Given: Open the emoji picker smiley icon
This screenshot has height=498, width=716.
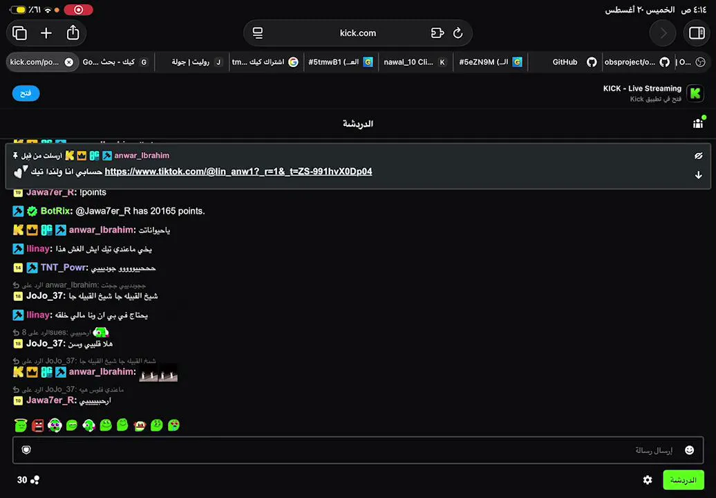Looking at the screenshot, I should 690,450.
